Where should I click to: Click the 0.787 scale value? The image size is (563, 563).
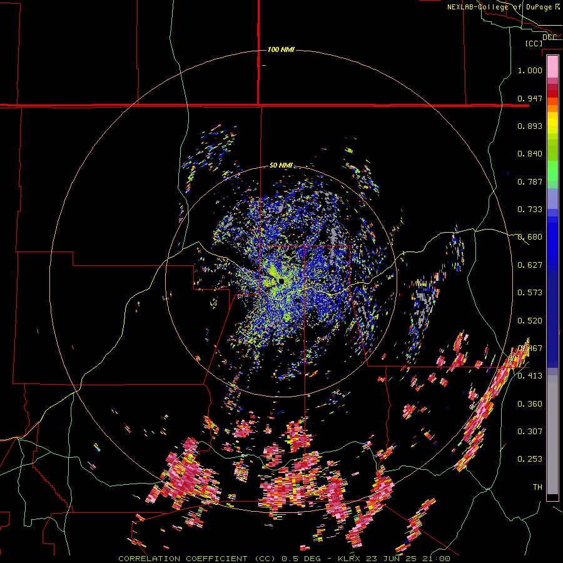click(x=530, y=181)
